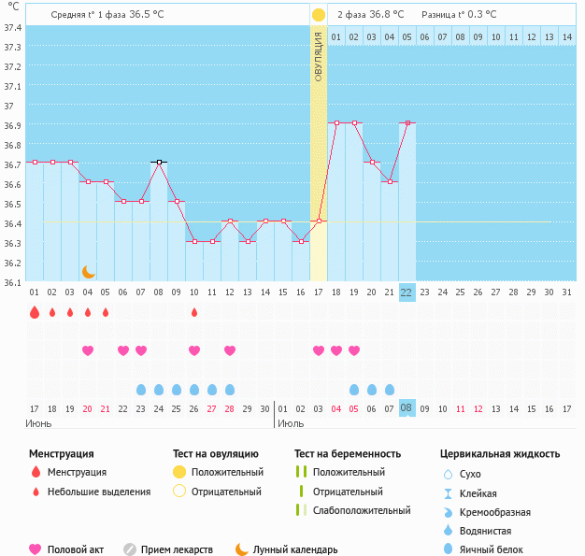The image size is (585, 556).
Task: Click the pink heart icon beside Половой акт
Action: (36, 549)
